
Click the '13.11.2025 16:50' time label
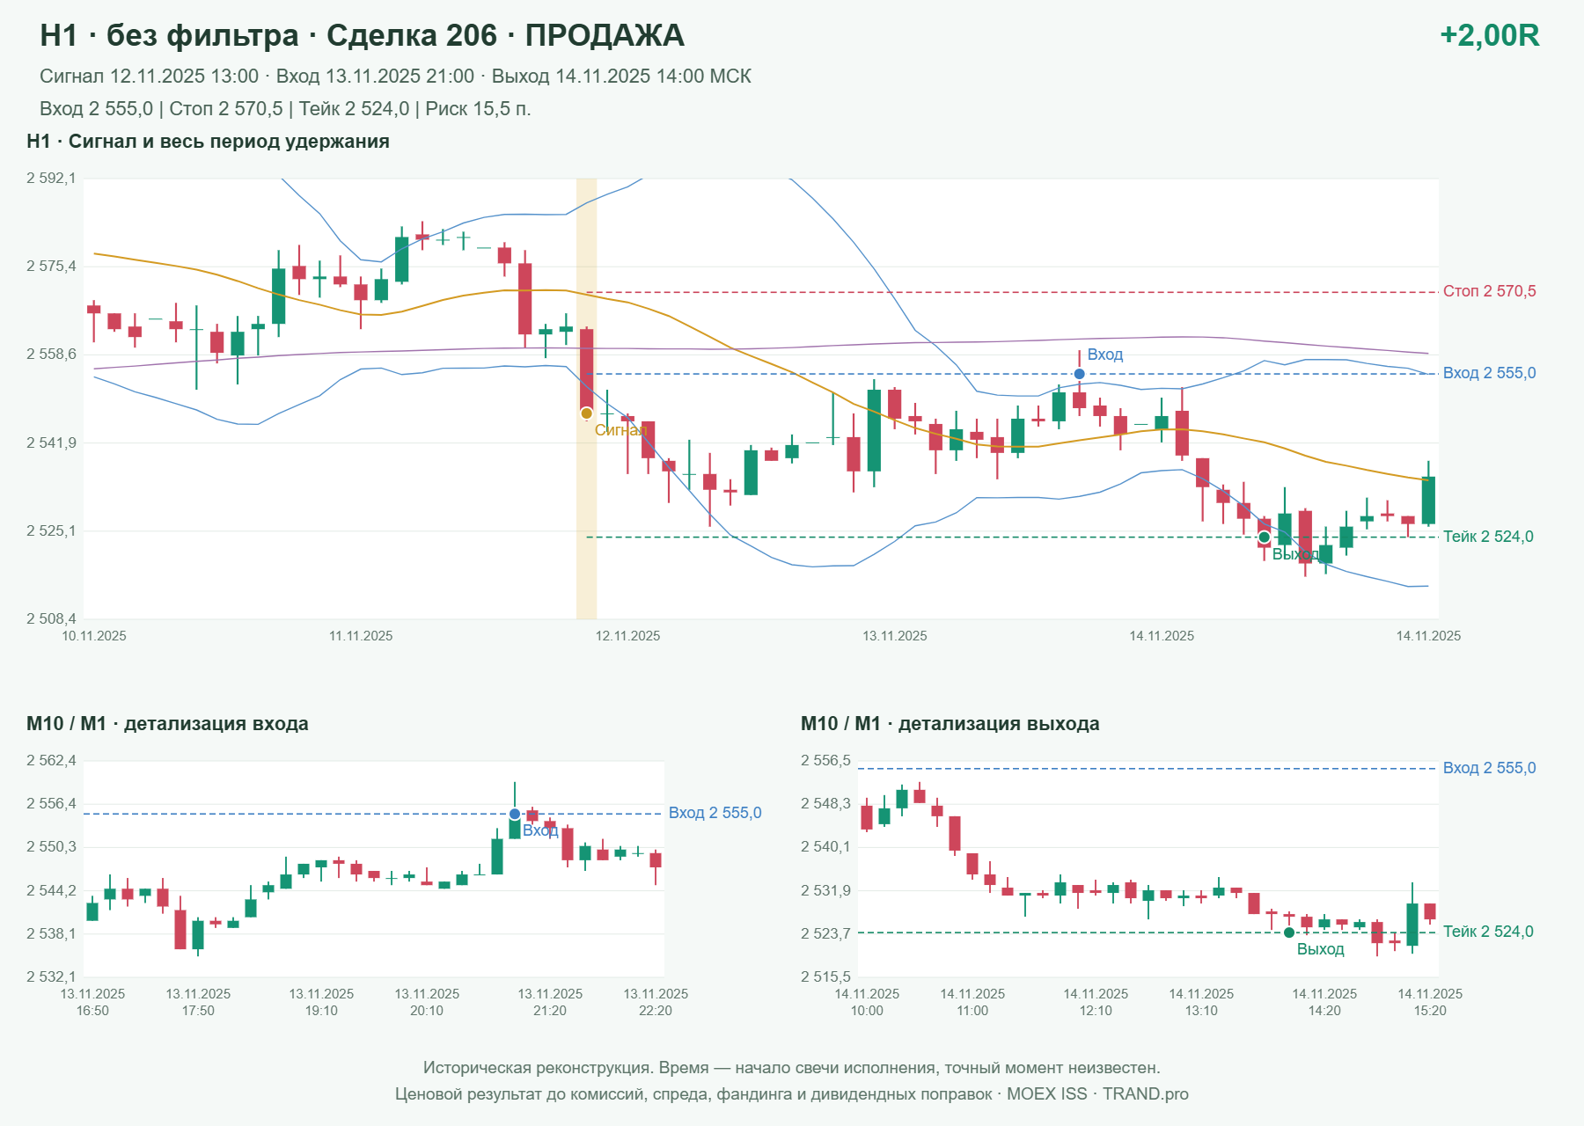92,1002
